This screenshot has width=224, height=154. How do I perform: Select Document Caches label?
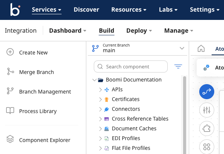pos(134,128)
